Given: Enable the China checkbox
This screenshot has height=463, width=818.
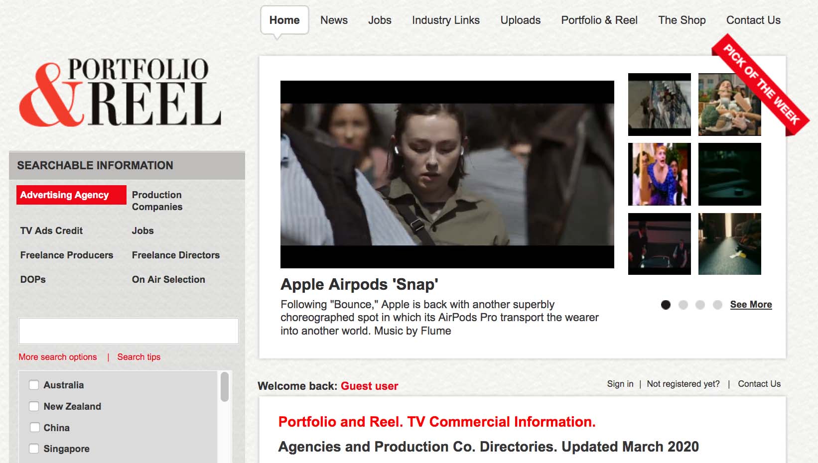Looking at the screenshot, I should coord(34,428).
